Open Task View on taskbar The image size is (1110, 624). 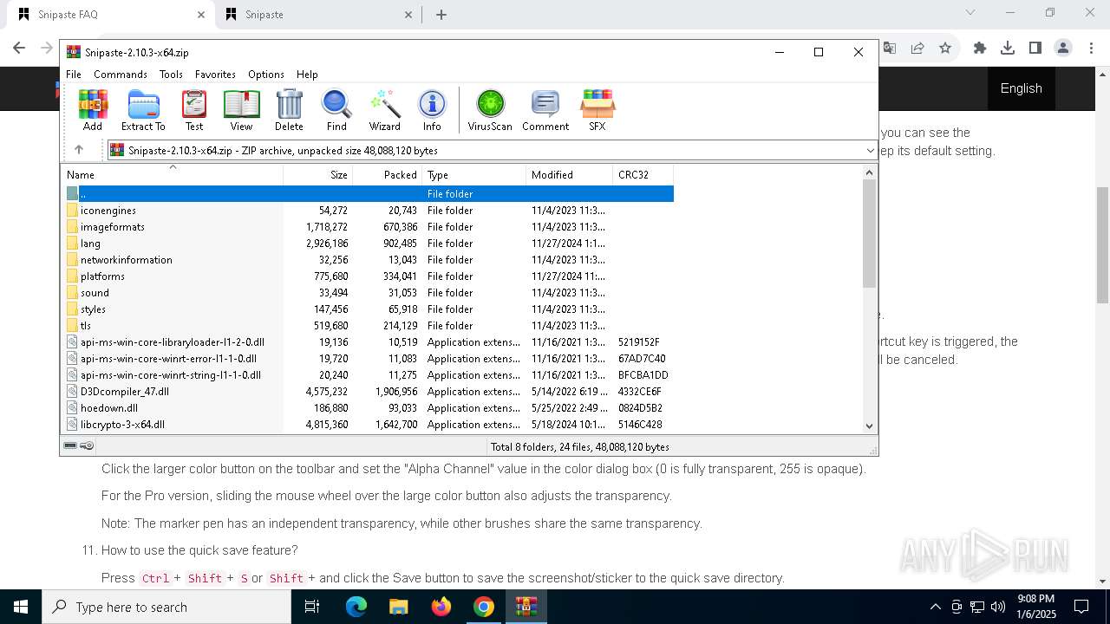point(312,607)
